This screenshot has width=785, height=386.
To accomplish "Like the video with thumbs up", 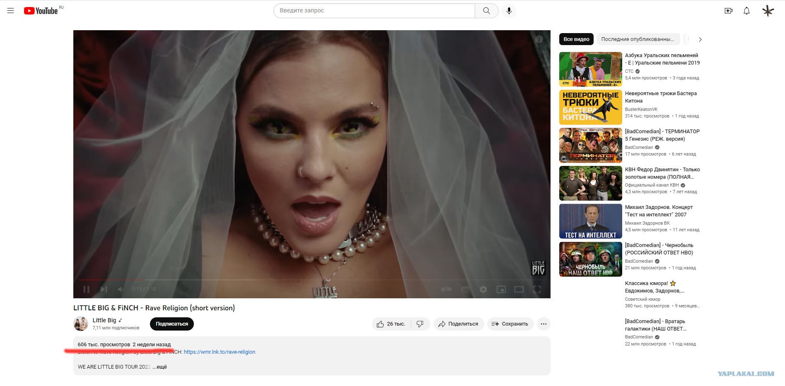I will pos(391,324).
